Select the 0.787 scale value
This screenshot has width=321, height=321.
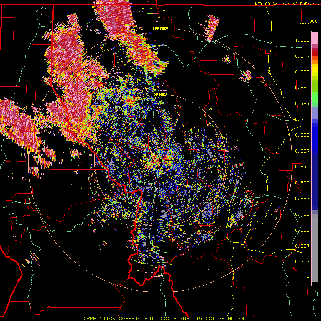[302, 103]
